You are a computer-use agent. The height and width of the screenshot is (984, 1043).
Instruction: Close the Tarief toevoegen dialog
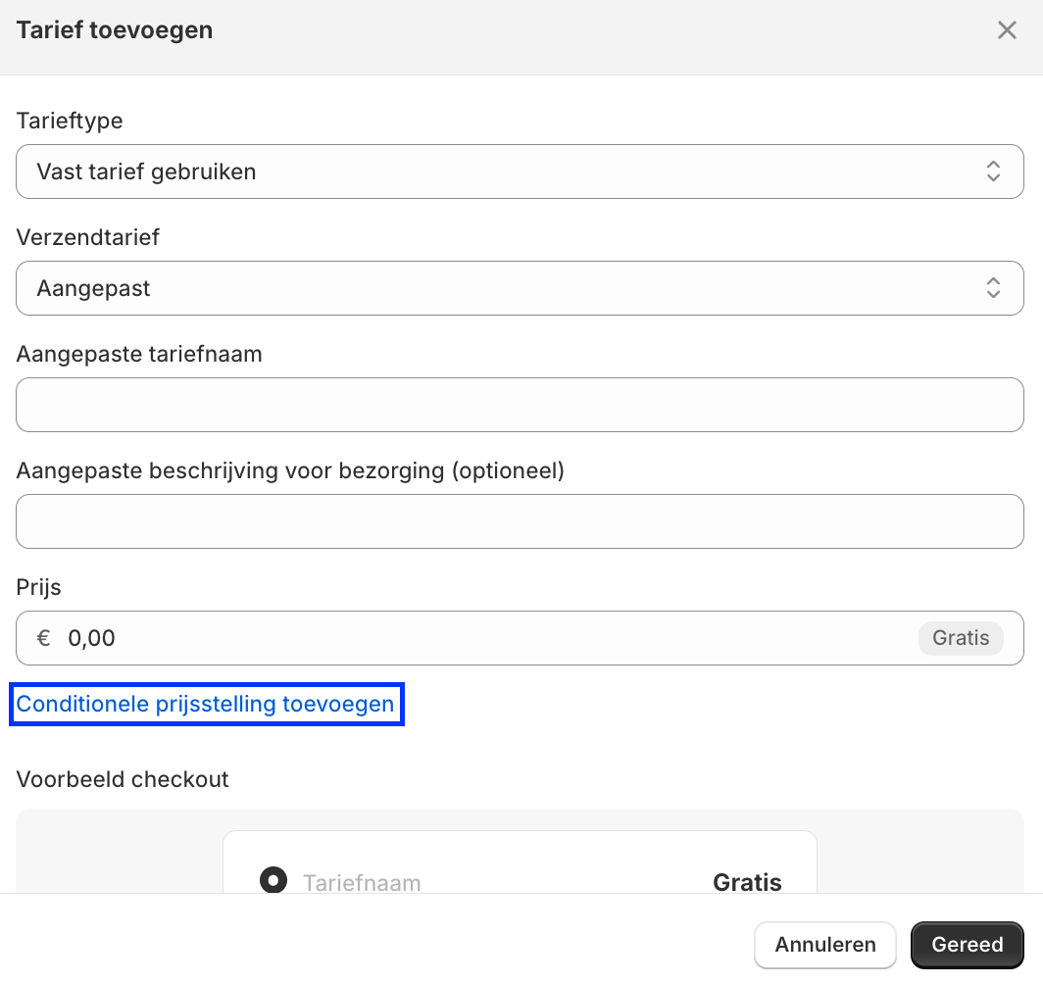[x=1007, y=30]
